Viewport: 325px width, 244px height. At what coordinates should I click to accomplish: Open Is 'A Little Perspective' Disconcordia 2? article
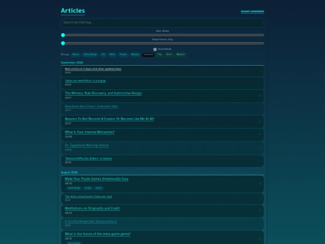pyautogui.click(x=91, y=221)
